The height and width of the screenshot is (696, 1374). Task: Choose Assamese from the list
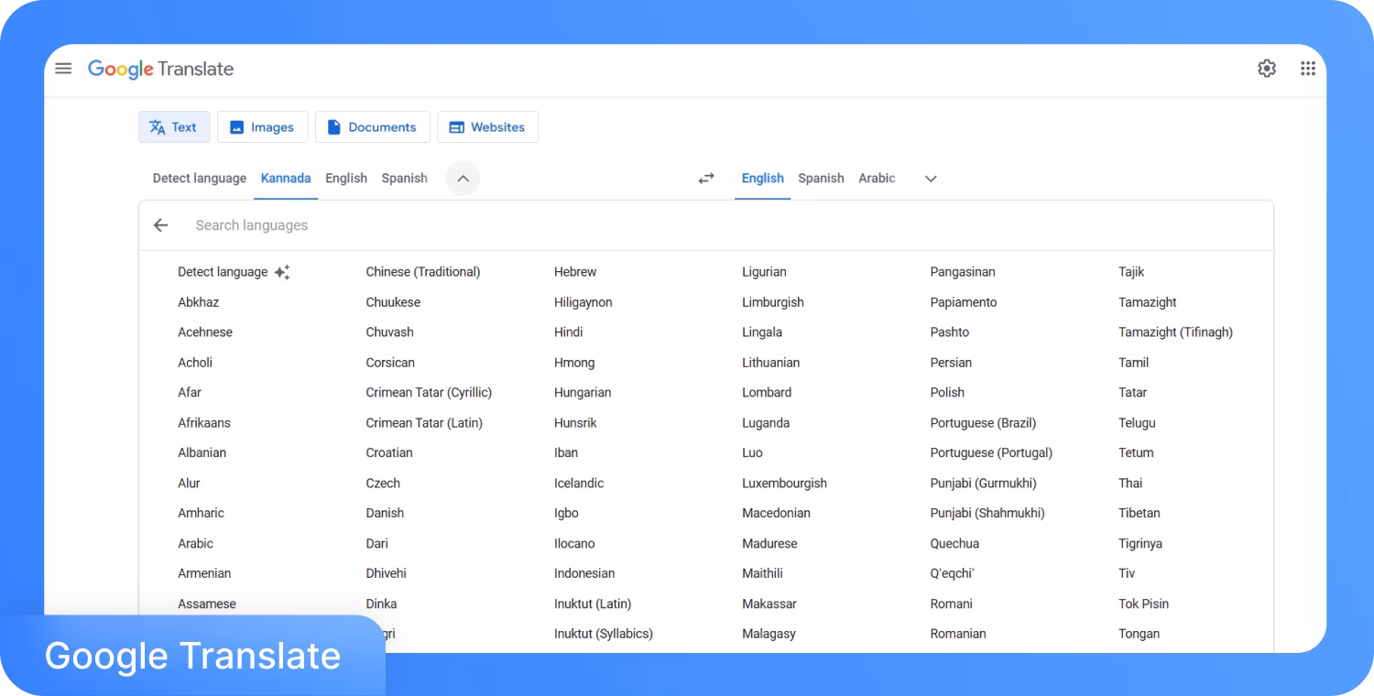point(207,604)
